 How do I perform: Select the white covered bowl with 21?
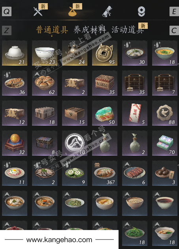(x=15, y=53)
